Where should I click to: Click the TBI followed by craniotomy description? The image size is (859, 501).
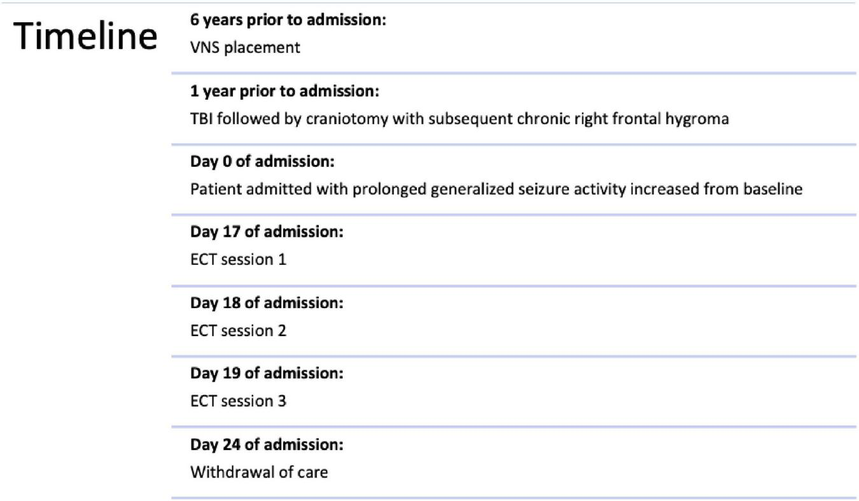click(459, 118)
